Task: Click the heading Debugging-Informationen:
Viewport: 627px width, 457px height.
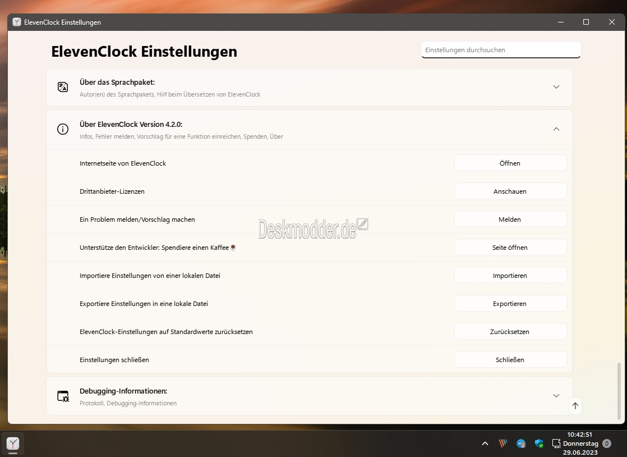Action: 123,391
